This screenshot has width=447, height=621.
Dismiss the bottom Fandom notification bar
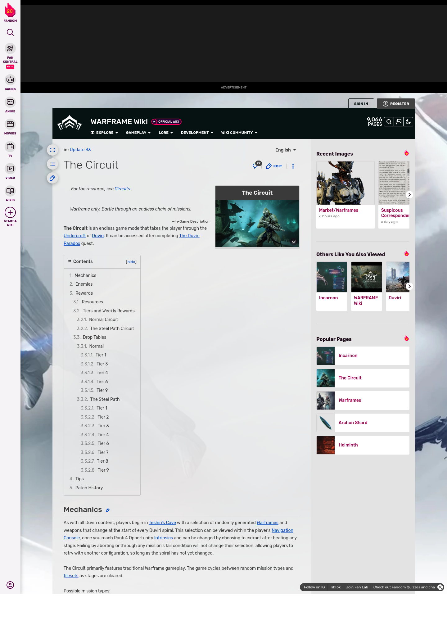(x=440, y=587)
